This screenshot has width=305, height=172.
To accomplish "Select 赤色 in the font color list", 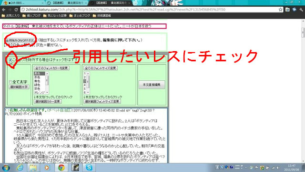I will pyautogui.click(x=37, y=77).
